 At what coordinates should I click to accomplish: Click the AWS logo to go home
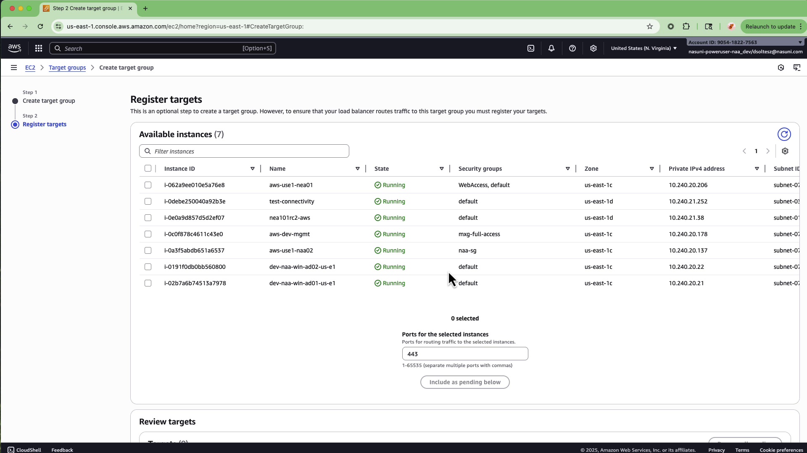14,48
